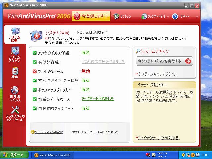Click the 今システムスキャンを実行する button
Viewport: 212px width, 159px height.
tap(164, 61)
